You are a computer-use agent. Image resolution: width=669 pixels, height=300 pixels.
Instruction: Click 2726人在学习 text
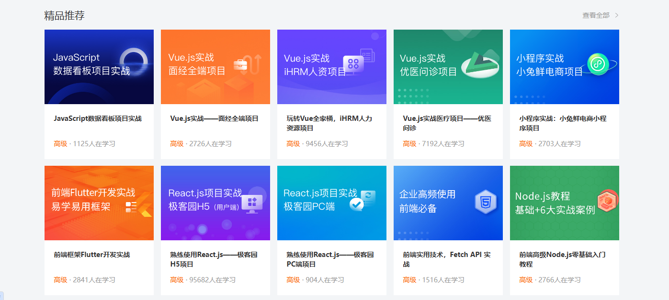point(211,144)
